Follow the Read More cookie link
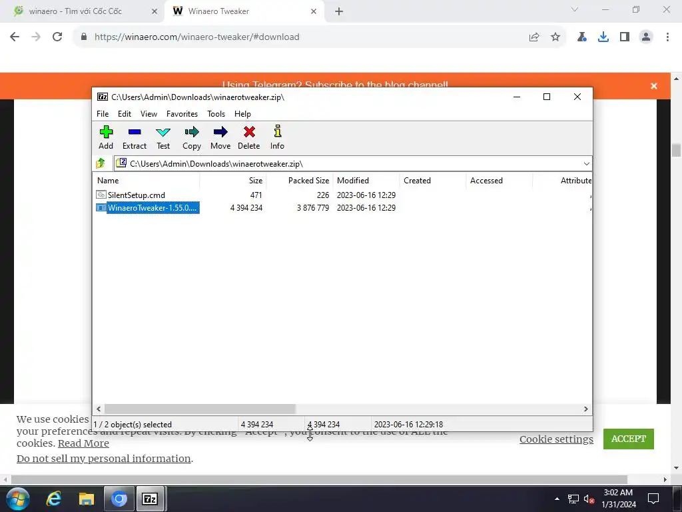 click(83, 443)
